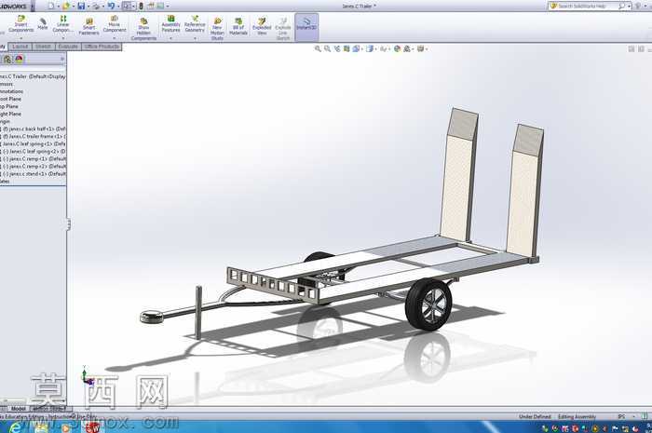Expand Assembly Features dropdown arrow

(170, 38)
